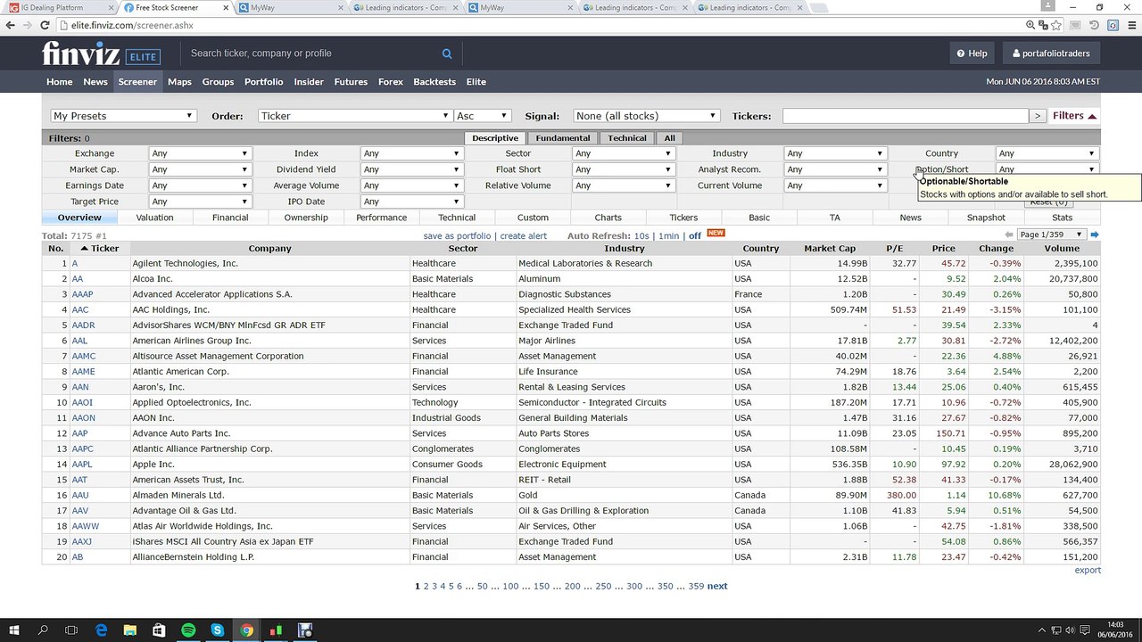Image resolution: width=1142 pixels, height=642 pixels.
Task: Click the save as portfolio link
Action: pyautogui.click(x=457, y=235)
